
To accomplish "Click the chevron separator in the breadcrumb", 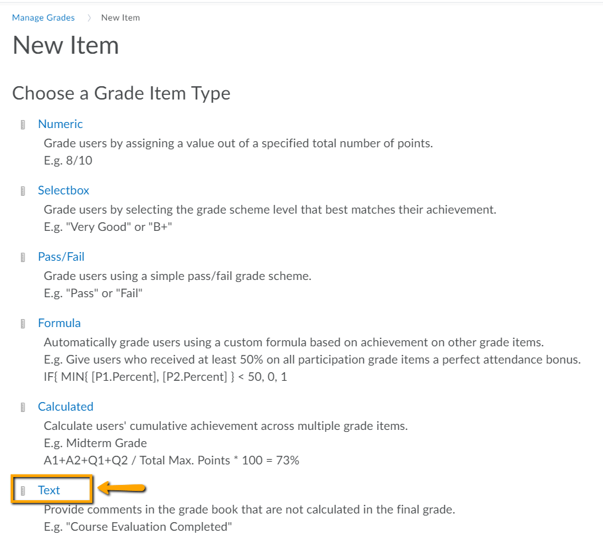I will (x=88, y=17).
